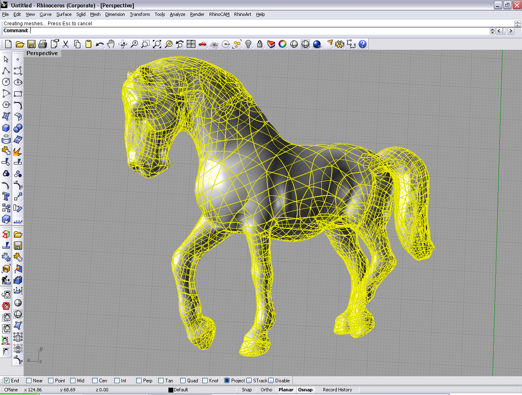Select the Polyline tool
This screenshot has height=395, width=522.
[6, 71]
